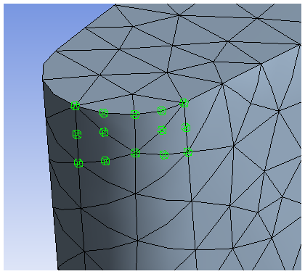Screen dimensions: 305x274
Task: Select the green node midway along the bottom-right edge
Action: click(x=164, y=155)
